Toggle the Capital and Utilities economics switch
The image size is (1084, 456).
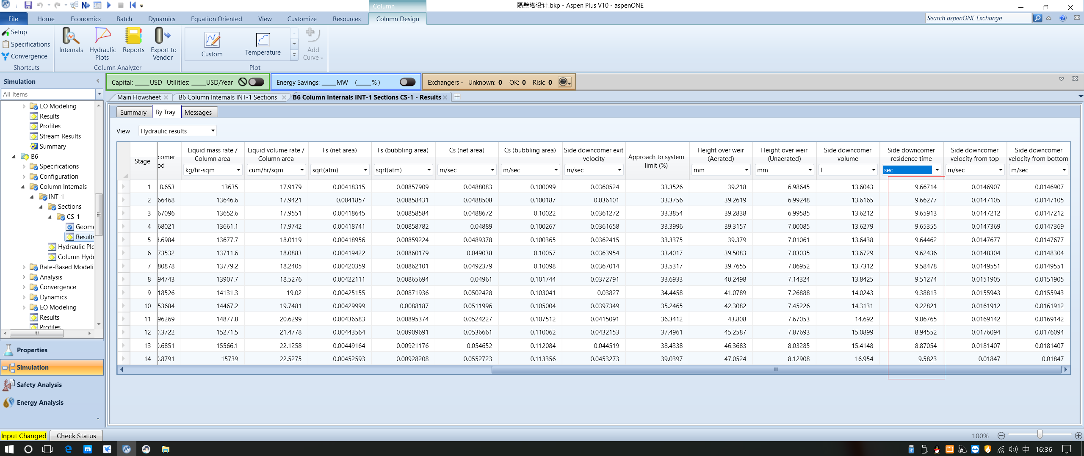(x=256, y=82)
